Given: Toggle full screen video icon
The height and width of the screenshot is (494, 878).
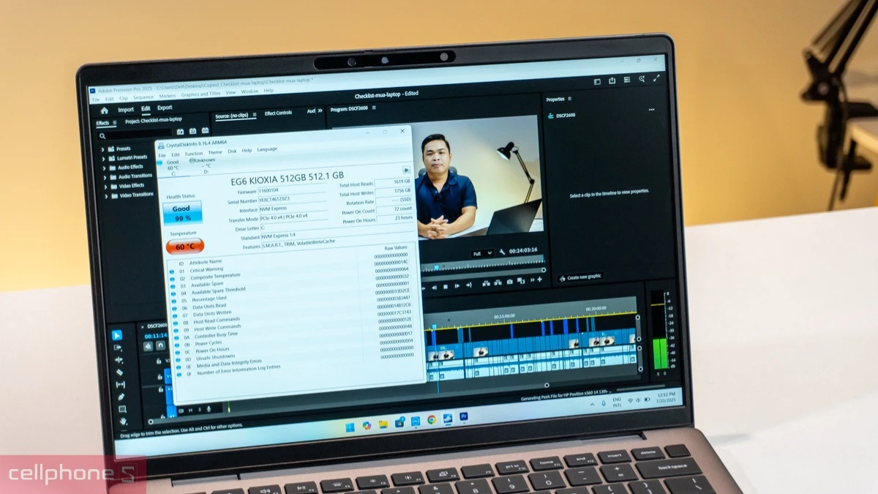Looking at the screenshot, I should click(656, 77).
